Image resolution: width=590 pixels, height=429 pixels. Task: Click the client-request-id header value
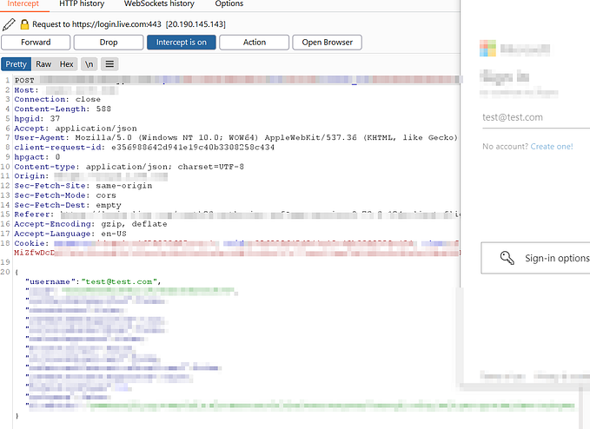(193, 148)
